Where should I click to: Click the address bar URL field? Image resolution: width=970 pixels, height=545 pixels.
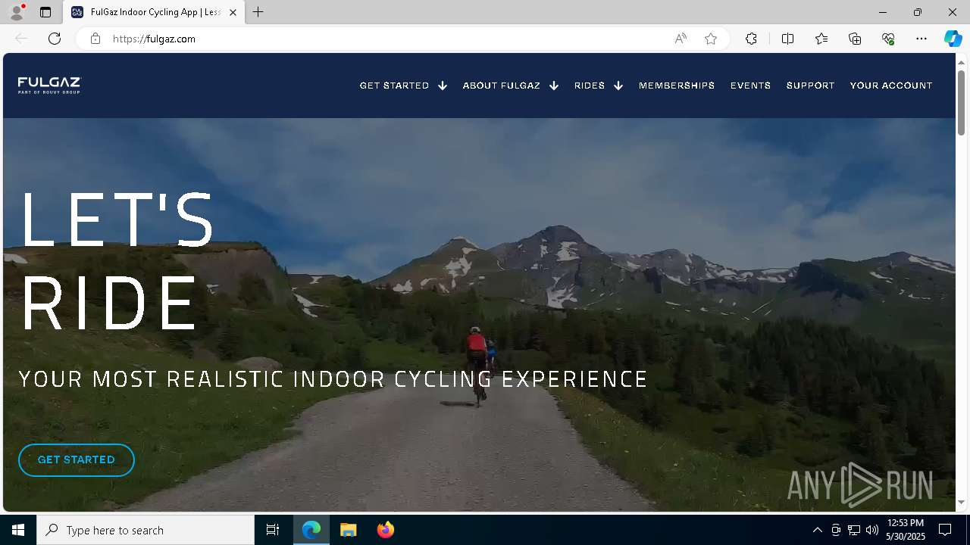point(386,39)
